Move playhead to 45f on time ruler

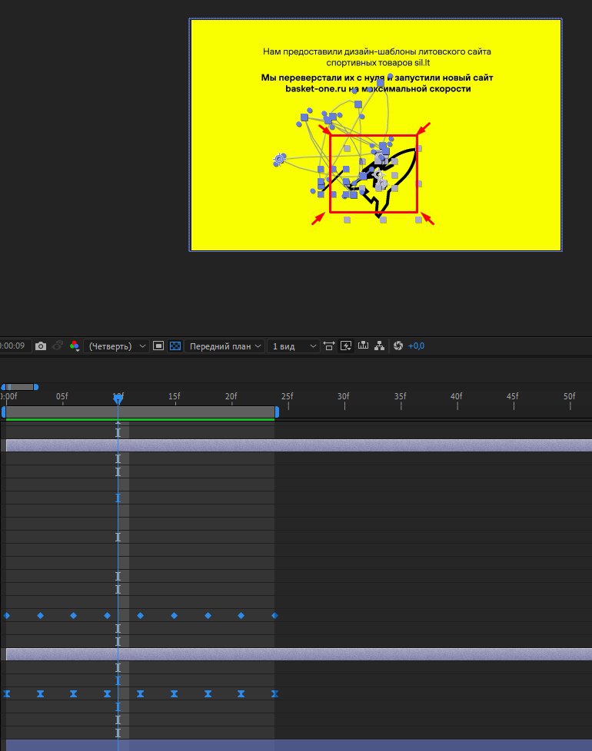[x=513, y=396]
